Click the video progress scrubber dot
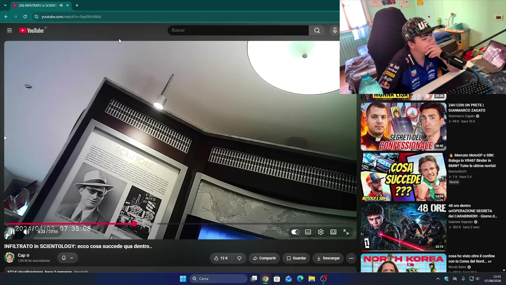Viewport: 506px width, 285px height. click(x=134, y=224)
